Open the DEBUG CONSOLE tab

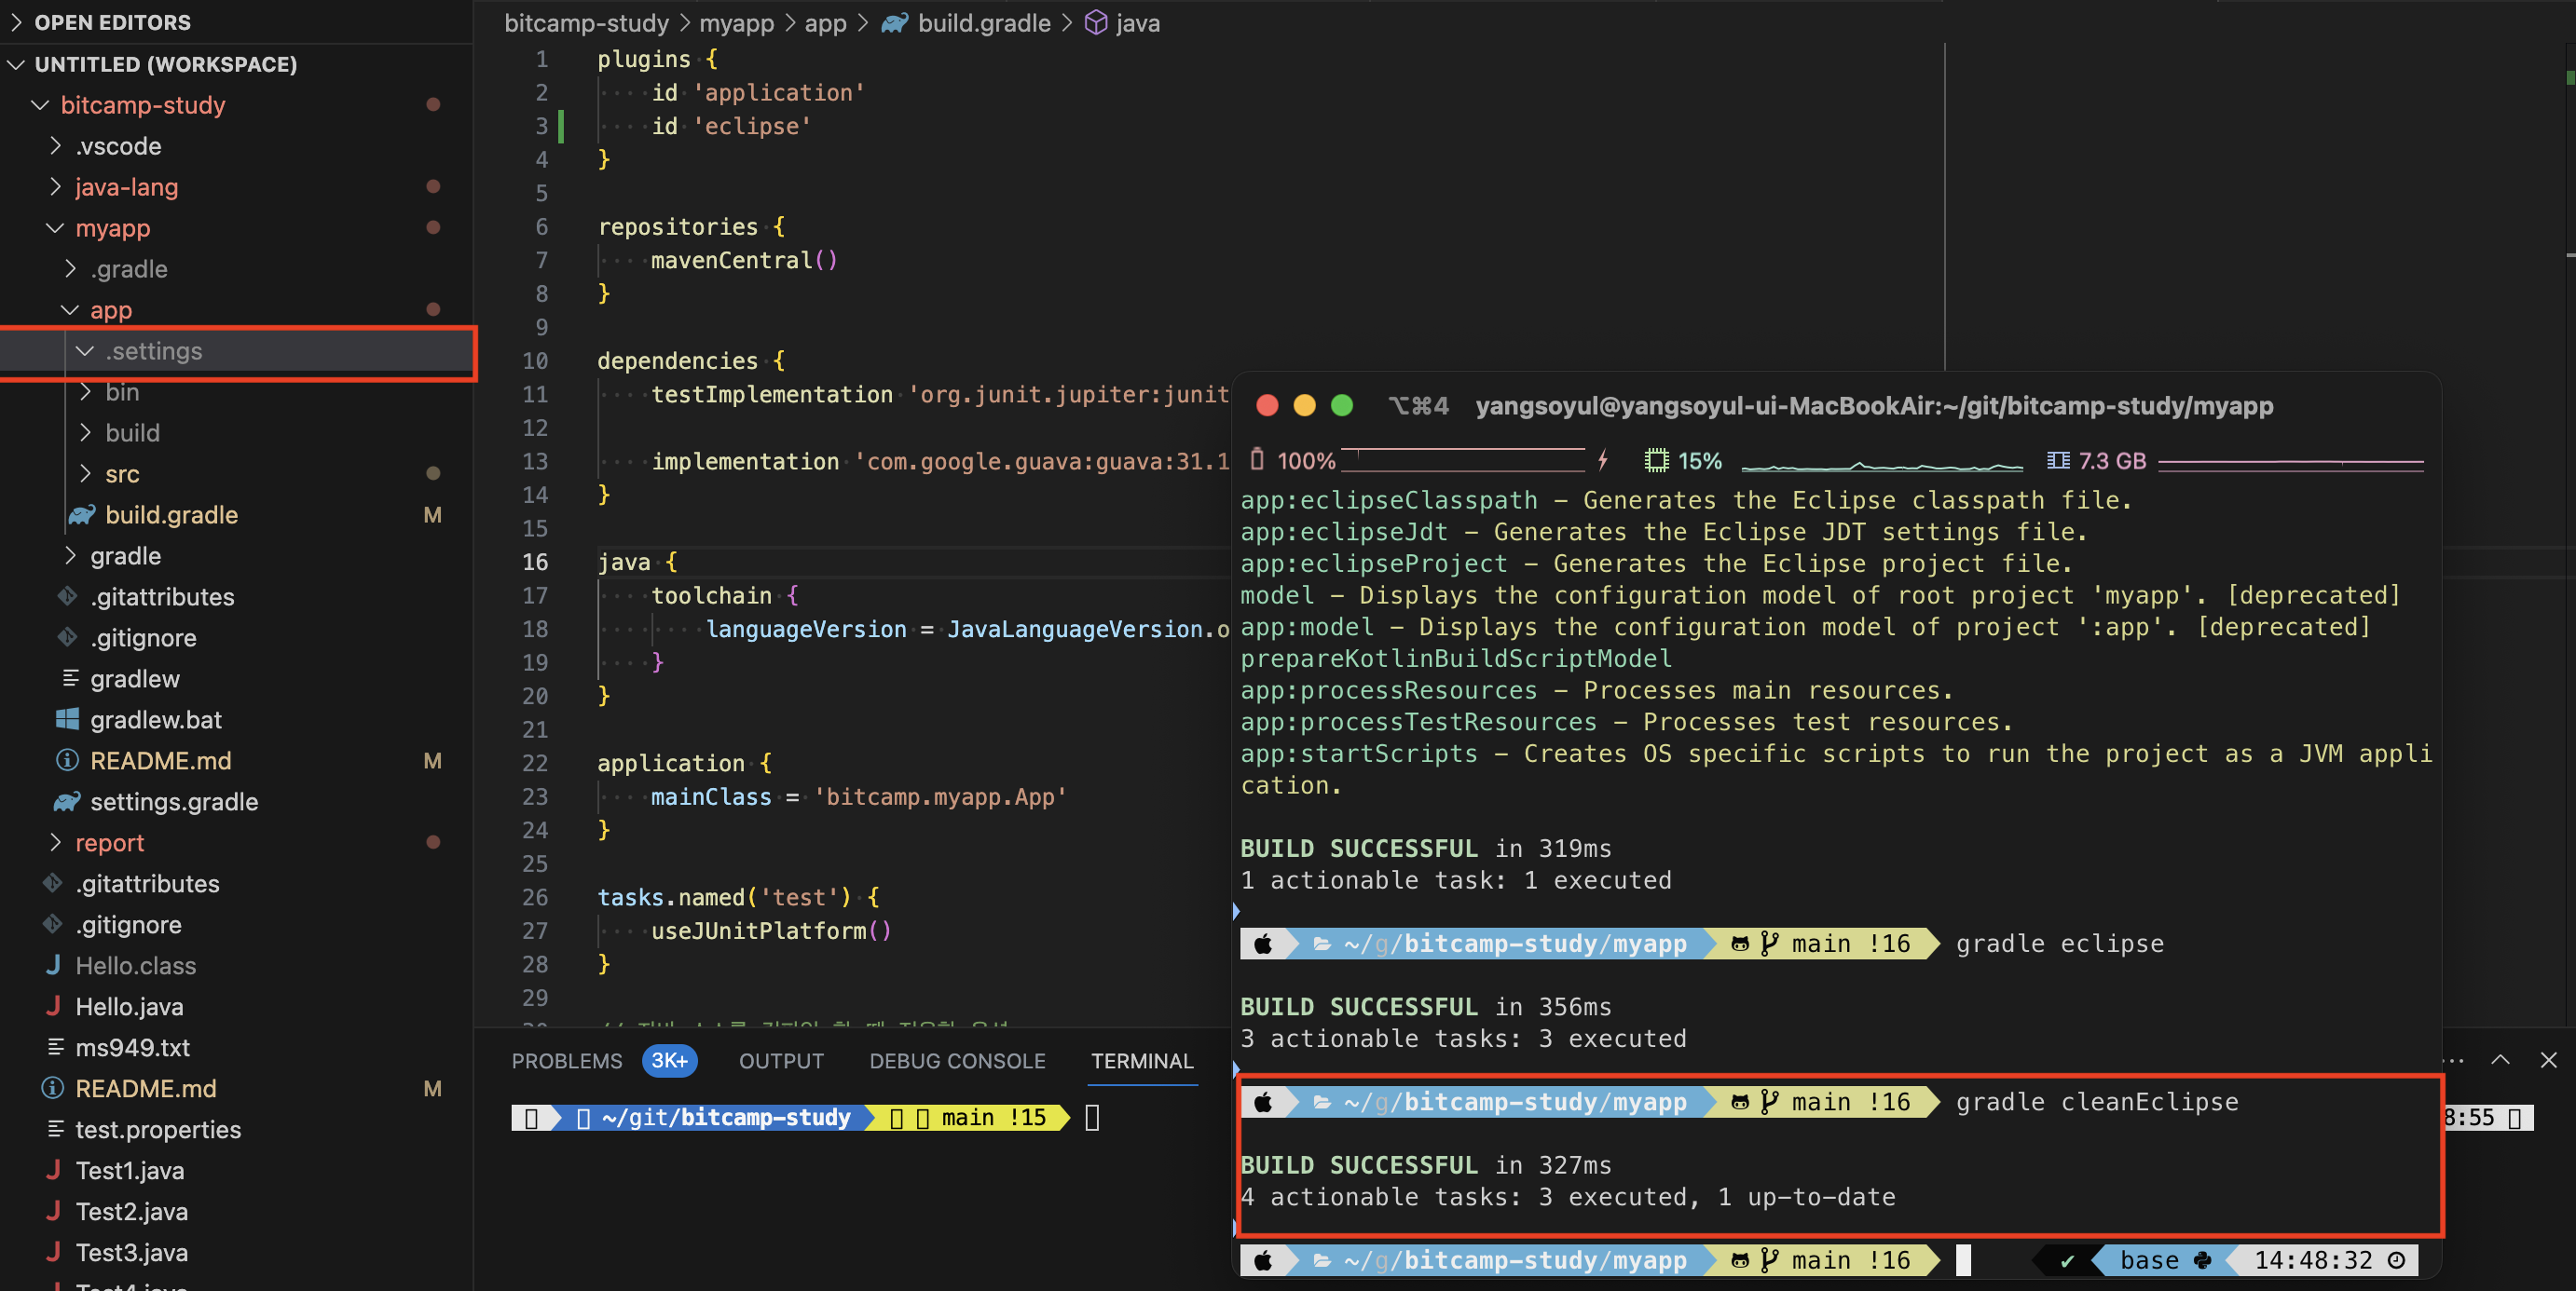(x=957, y=1061)
